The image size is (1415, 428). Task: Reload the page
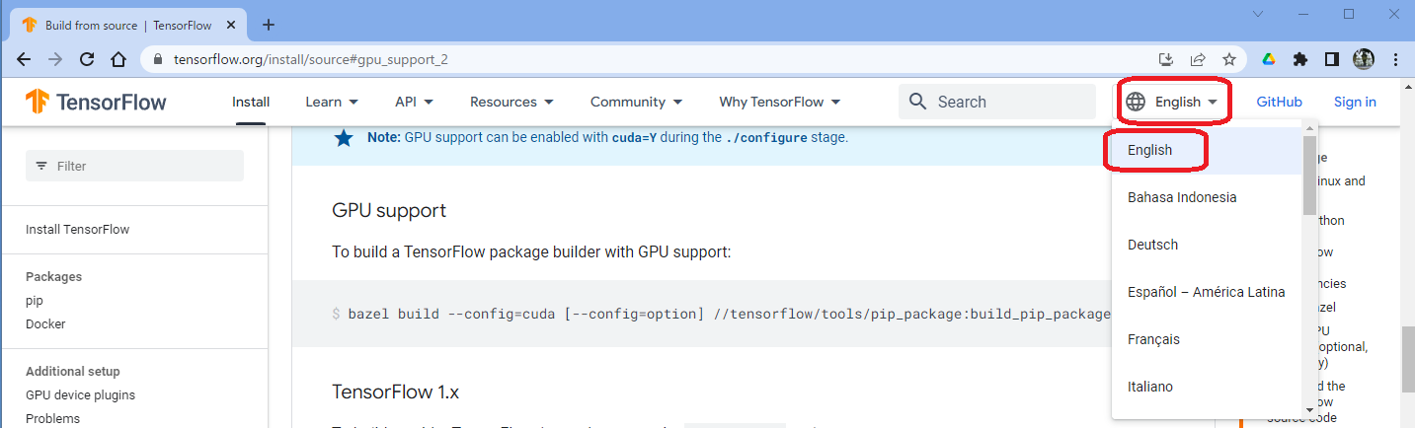pos(87,59)
